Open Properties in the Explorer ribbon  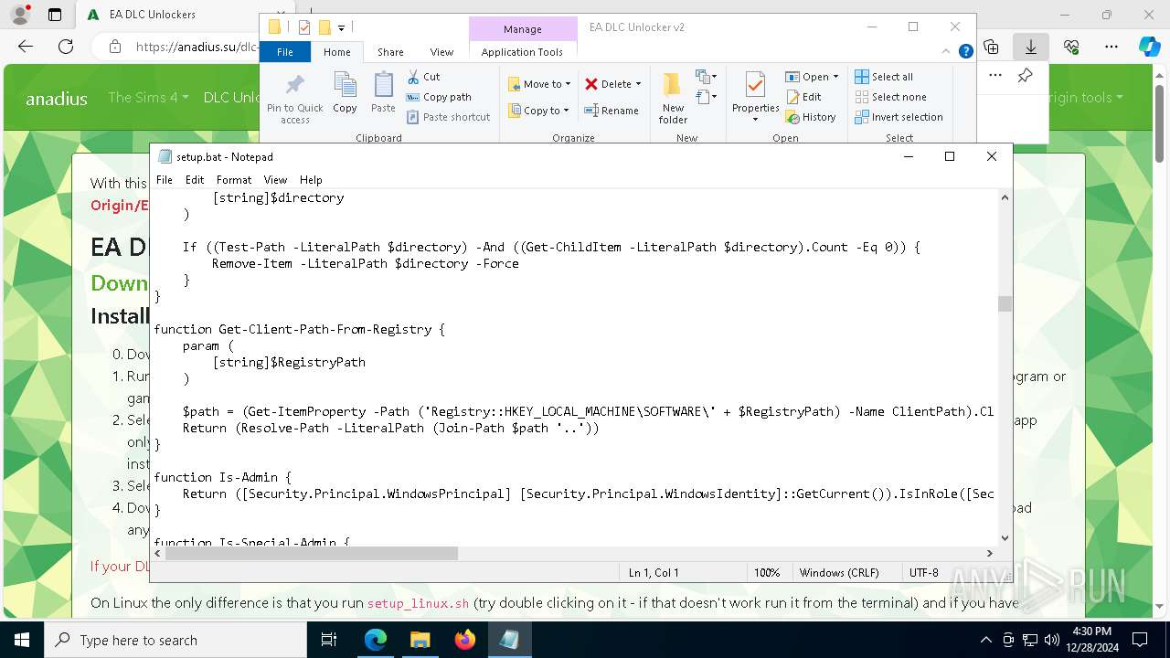point(755,96)
